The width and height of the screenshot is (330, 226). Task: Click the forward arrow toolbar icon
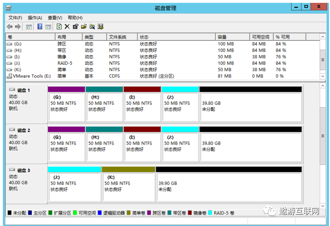[x=18, y=27]
